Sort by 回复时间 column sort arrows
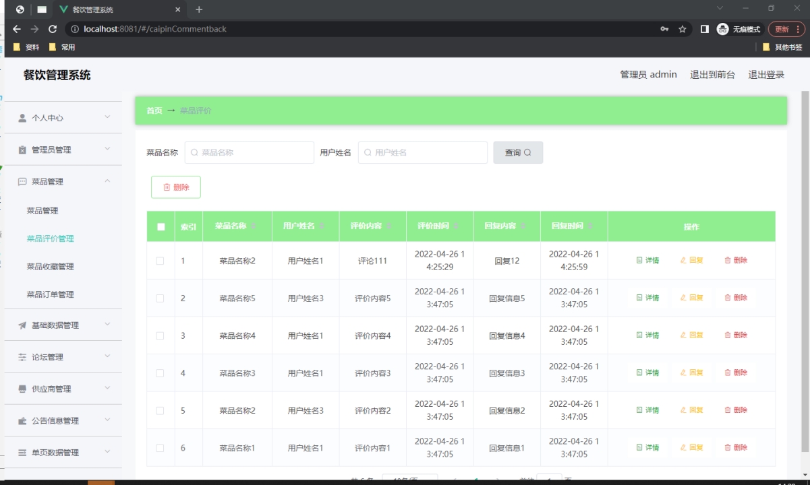The height and width of the screenshot is (485, 810). tap(590, 226)
